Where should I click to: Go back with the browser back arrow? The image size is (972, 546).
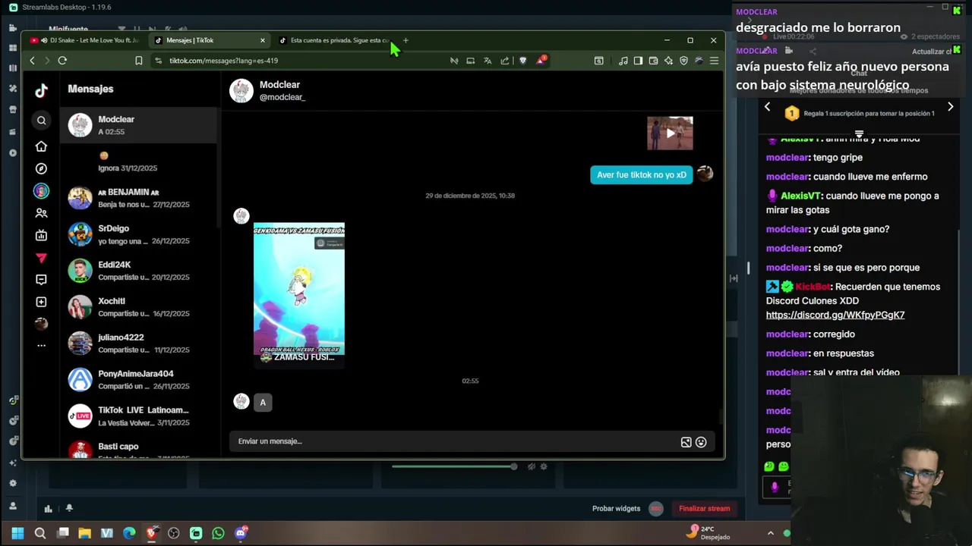tap(32, 61)
